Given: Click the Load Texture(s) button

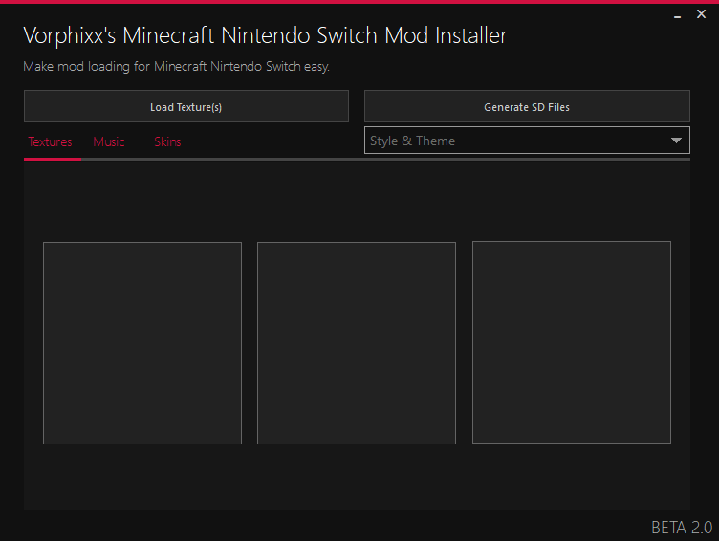Looking at the screenshot, I should tap(185, 107).
